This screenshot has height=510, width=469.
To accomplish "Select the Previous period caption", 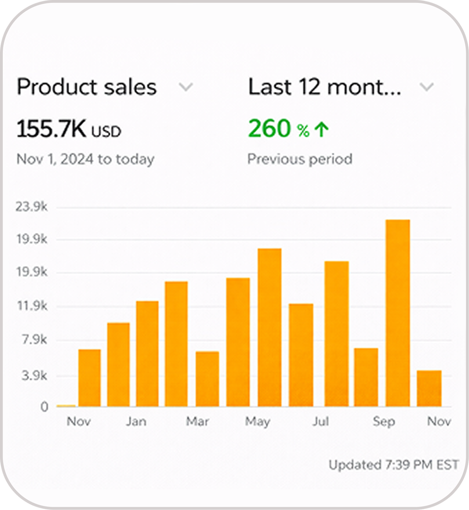I will (x=300, y=159).
